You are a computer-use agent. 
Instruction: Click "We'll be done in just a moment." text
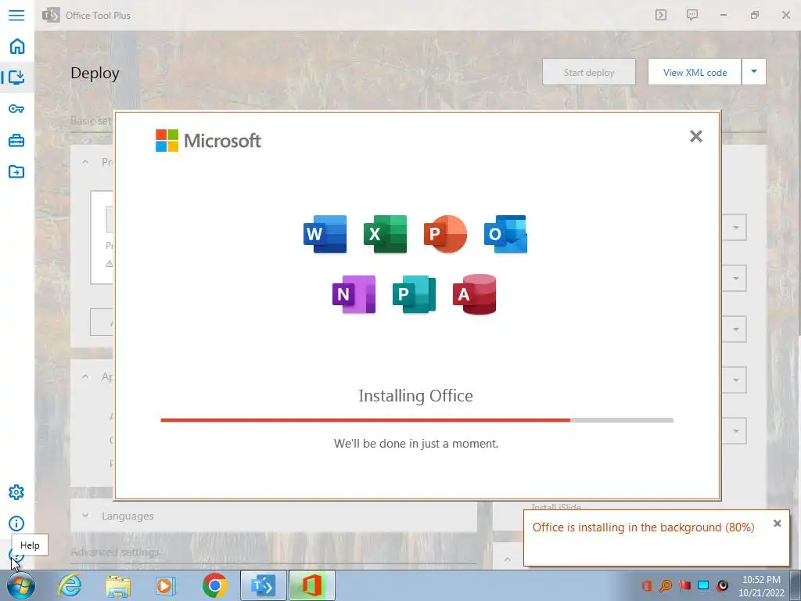pyautogui.click(x=416, y=444)
